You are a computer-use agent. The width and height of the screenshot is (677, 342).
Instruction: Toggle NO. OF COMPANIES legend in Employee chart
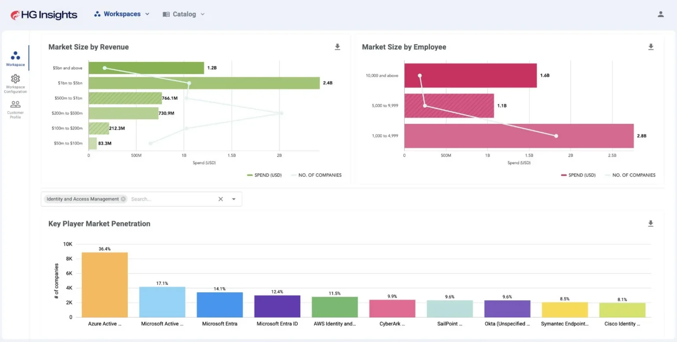click(630, 175)
